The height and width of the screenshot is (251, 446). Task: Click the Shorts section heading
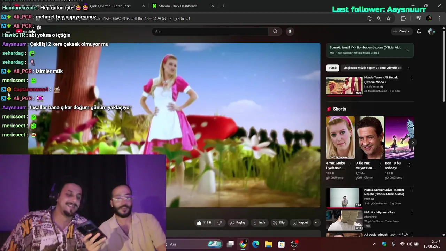point(339,109)
